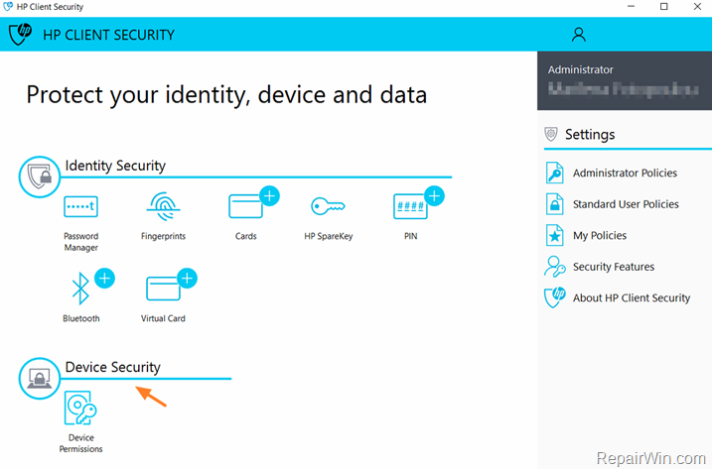Open the Device Permissions icon
Screen dimensions: 712x469
coord(80,408)
